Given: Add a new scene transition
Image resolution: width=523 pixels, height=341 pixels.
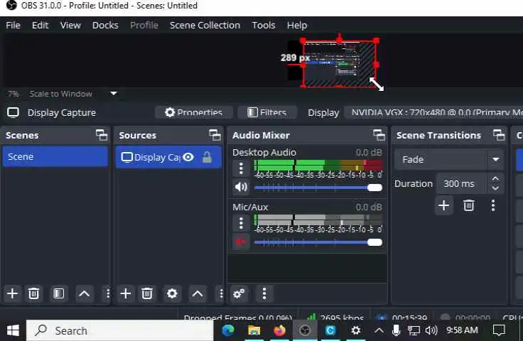Looking at the screenshot, I should point(443,205).
